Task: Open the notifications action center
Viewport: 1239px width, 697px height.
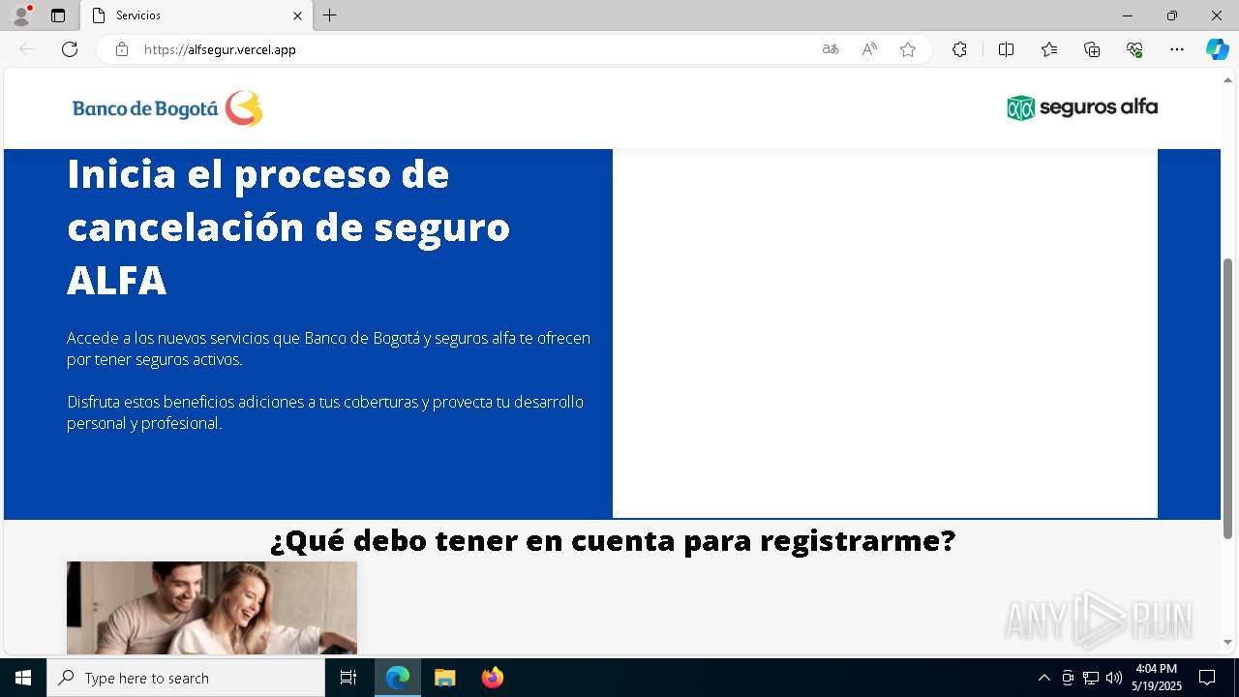Action: [1207, 678]
